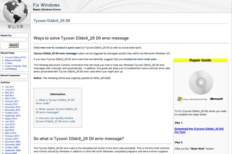
Task: Open the September 2009 archive
Action: coord(13,150)
